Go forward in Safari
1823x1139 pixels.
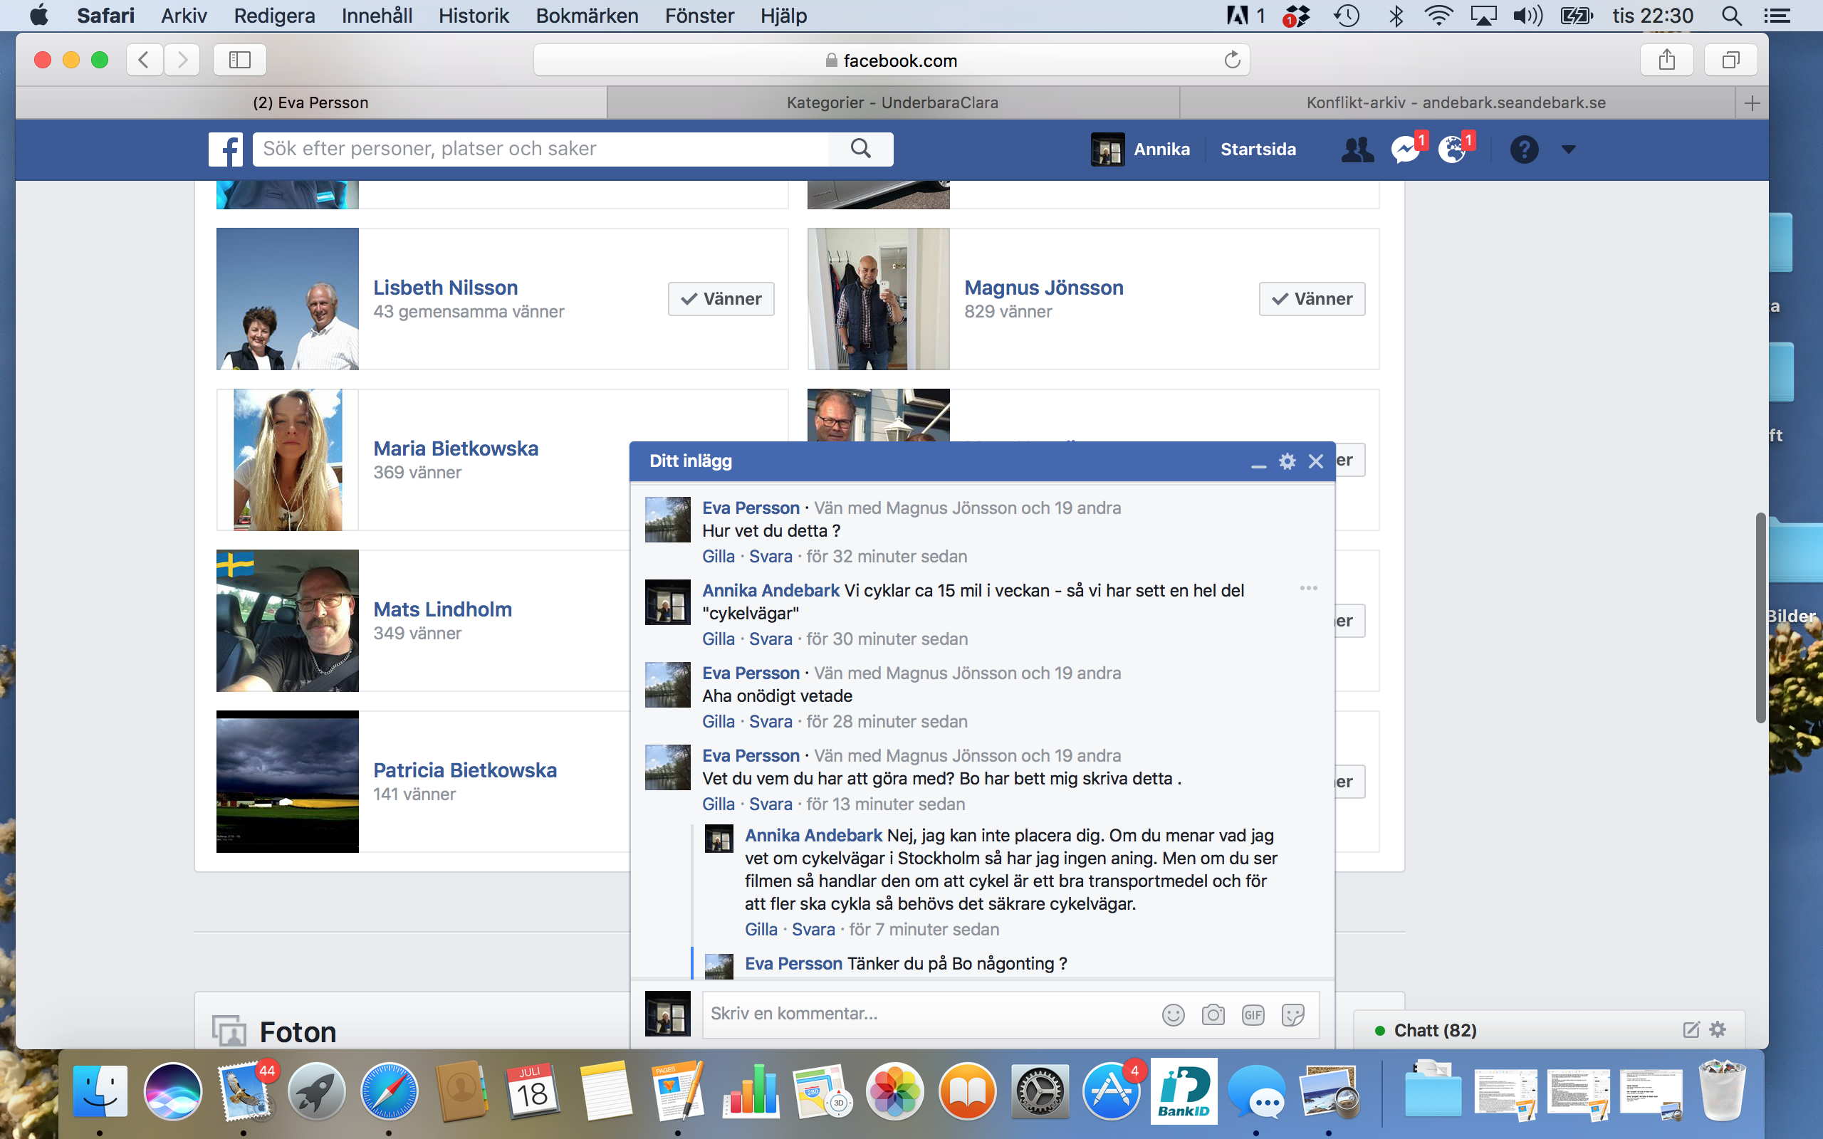tap(182, 60)
